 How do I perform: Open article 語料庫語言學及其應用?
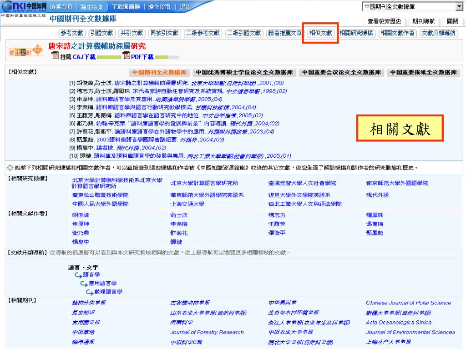124,99
